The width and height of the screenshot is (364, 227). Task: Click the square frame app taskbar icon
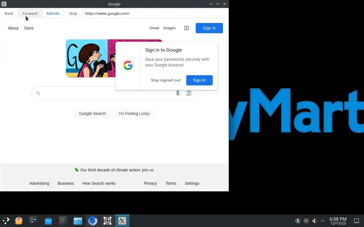click(107, 221)
